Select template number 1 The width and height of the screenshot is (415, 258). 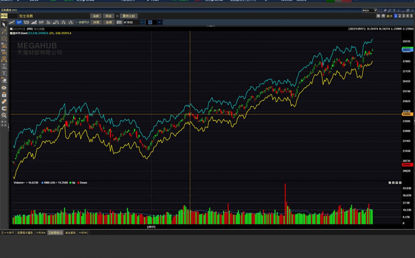click(396, 16)
